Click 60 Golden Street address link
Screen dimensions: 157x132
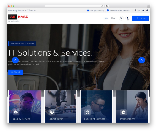(x=120, y=10)
